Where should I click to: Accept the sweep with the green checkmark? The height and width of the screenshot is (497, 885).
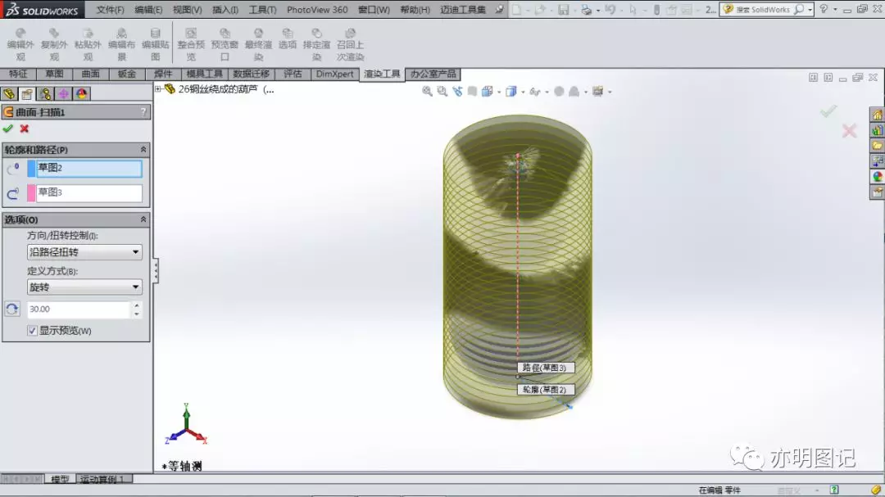click(8, 129)
